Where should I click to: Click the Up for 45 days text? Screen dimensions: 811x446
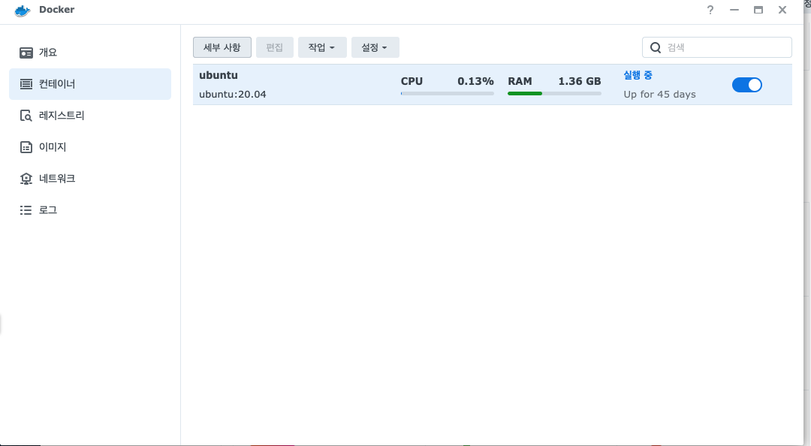click(x=659, y=94)
